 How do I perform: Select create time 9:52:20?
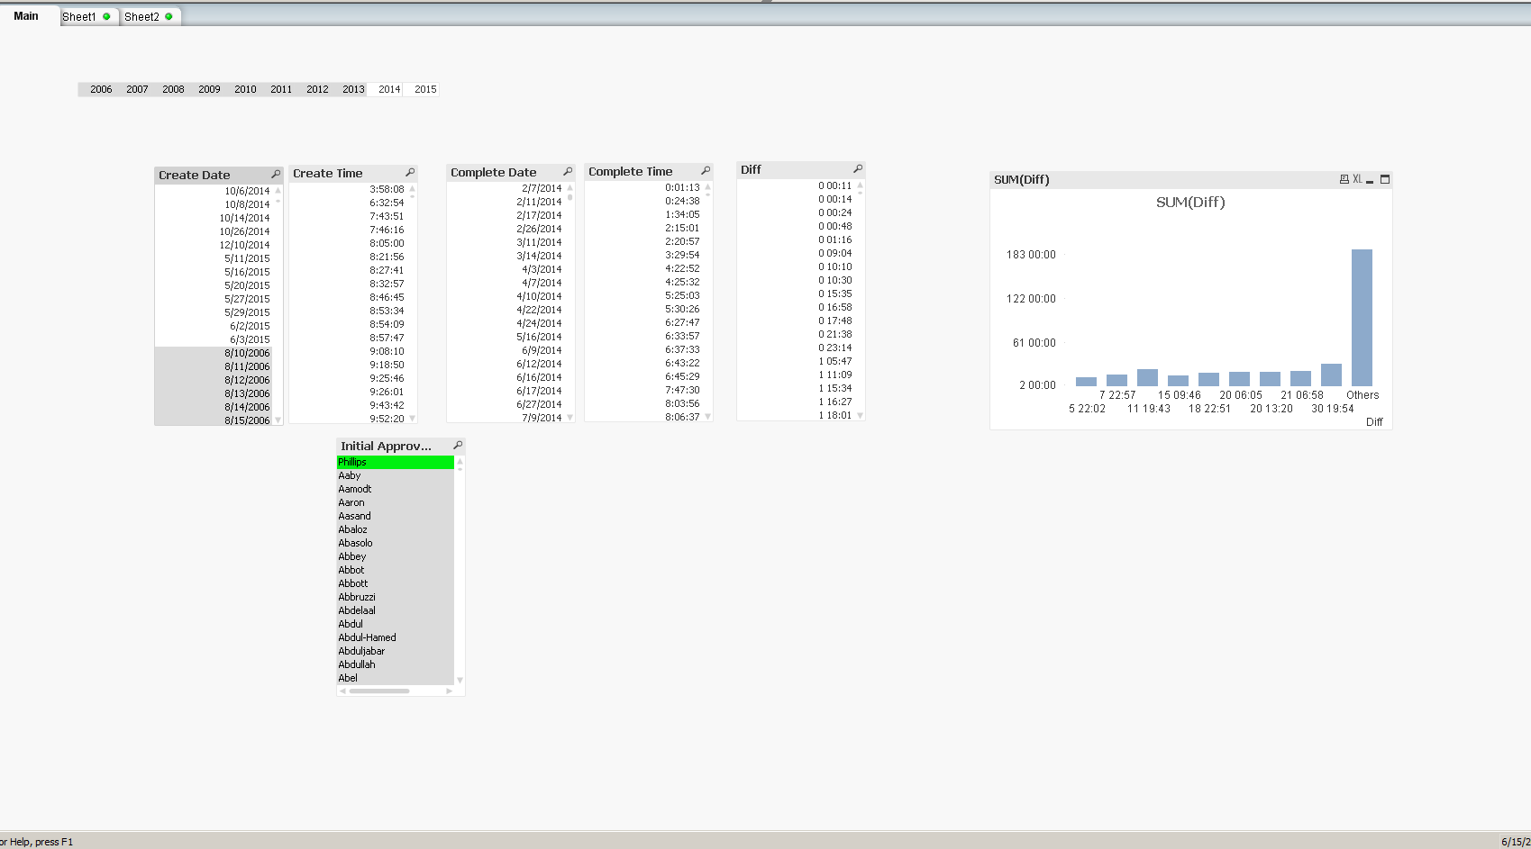tap(348, 419)
